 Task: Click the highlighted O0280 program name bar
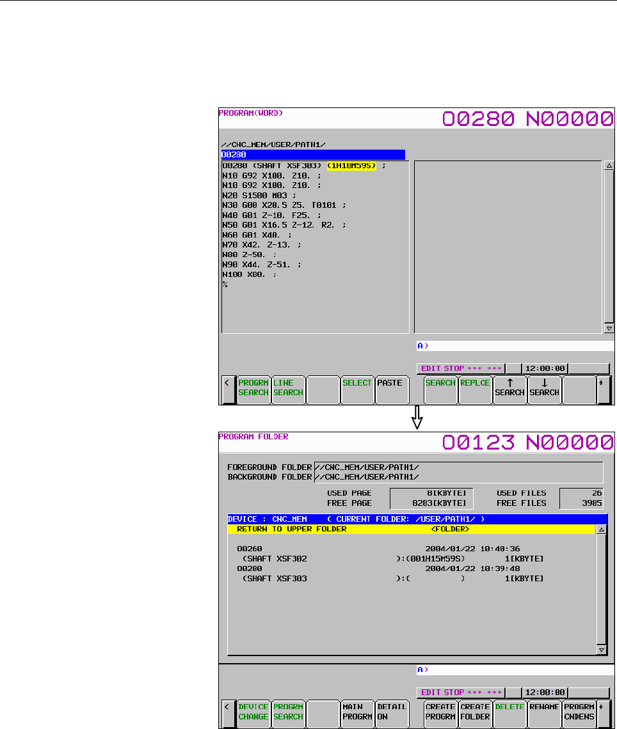313,154
